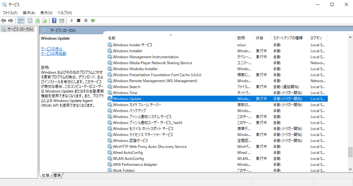Open the 表示(V) menu
The width and height of the screenshot is (353, 186).
click(x=47, y=13)
